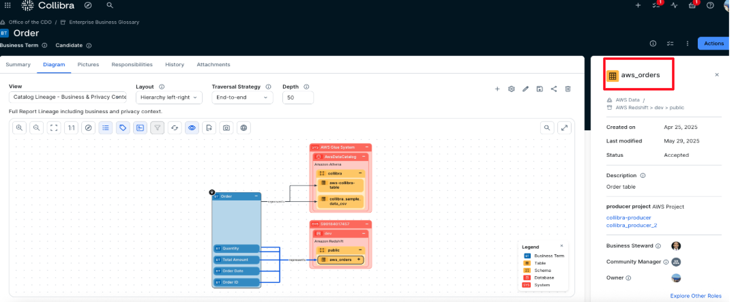The image size is (736, 302).
Task: Open the app launcher grid icon
Action: (8, 5)
